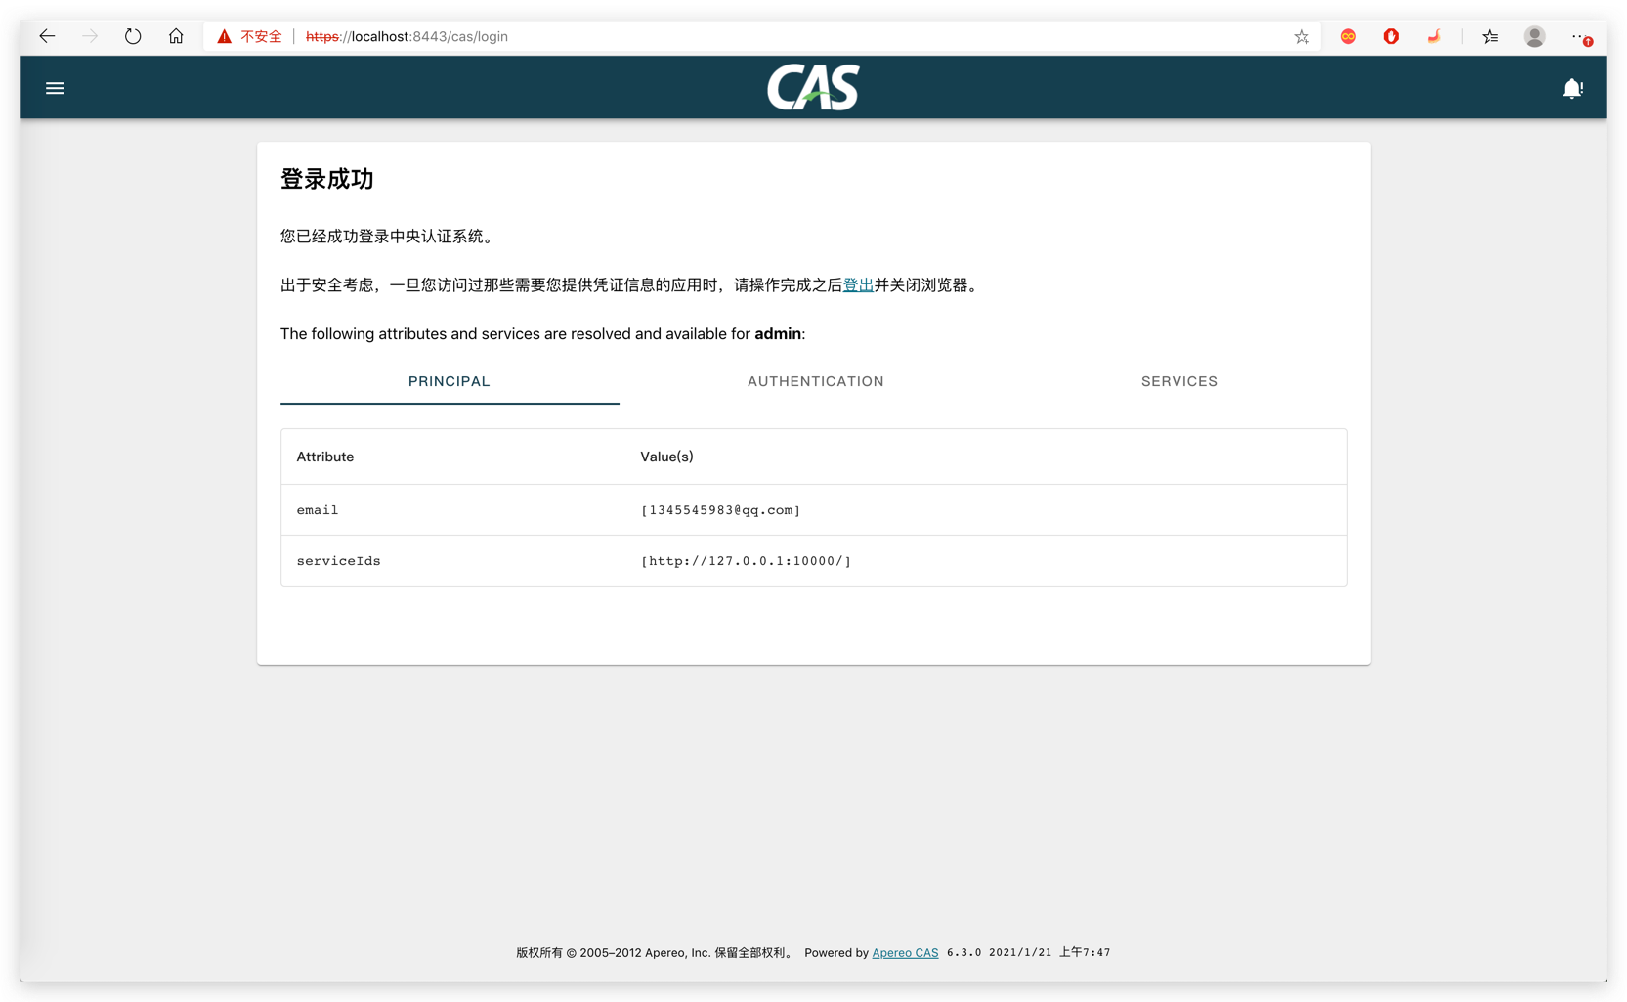The width and height of the screenshot is (1627, 1002).
Task: Click the bold admin username text
Action: point(778,334)
